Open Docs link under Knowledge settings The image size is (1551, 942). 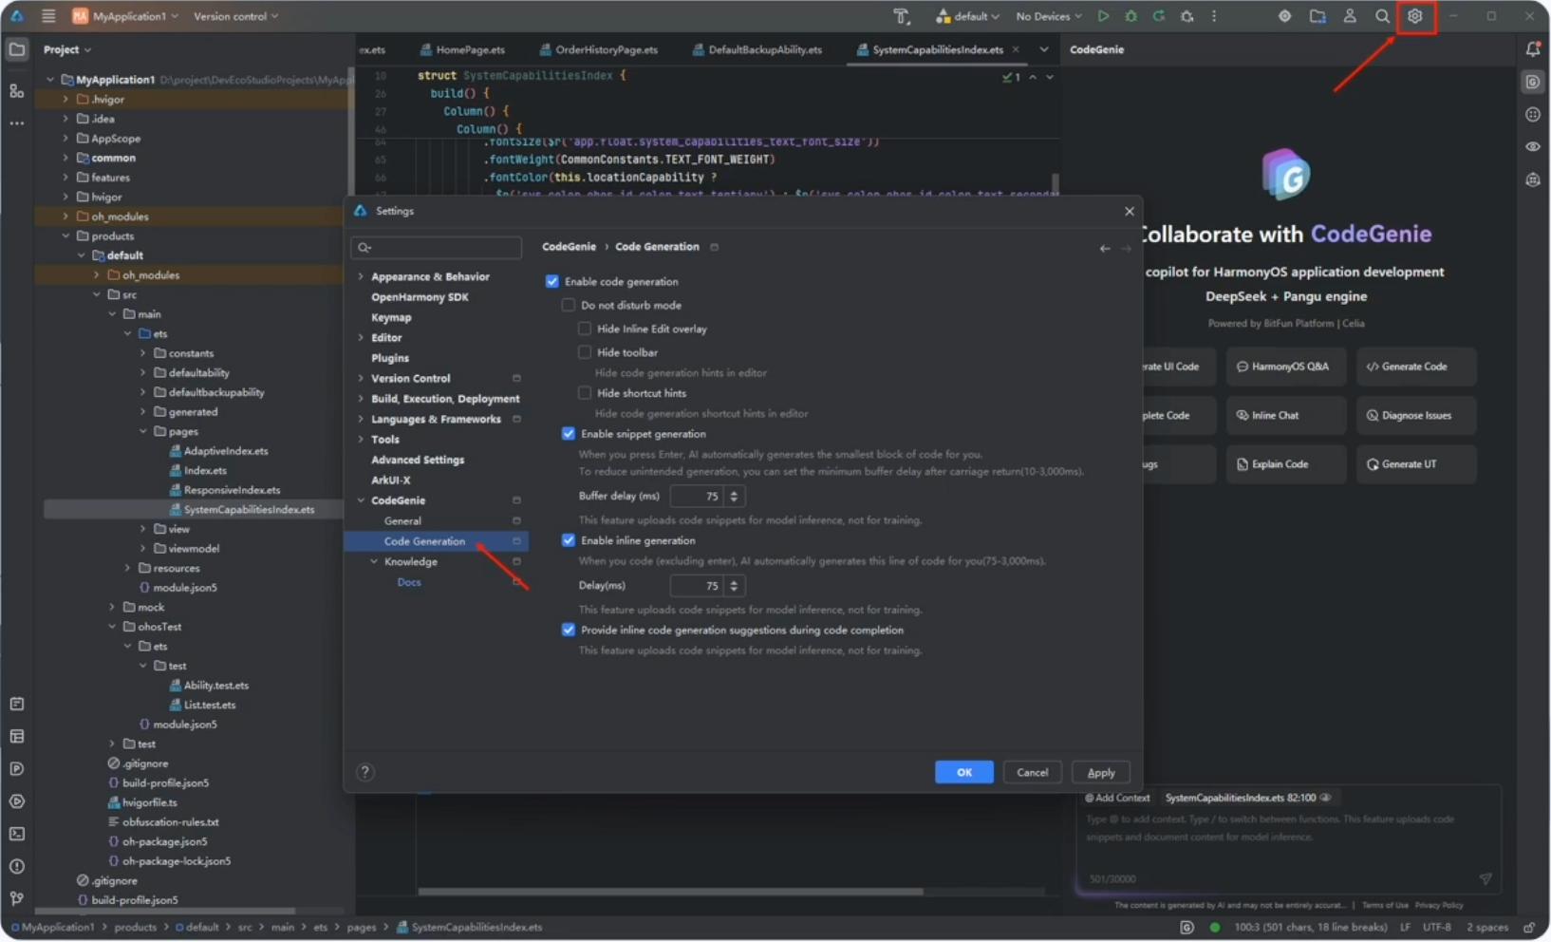coord(409,582)
